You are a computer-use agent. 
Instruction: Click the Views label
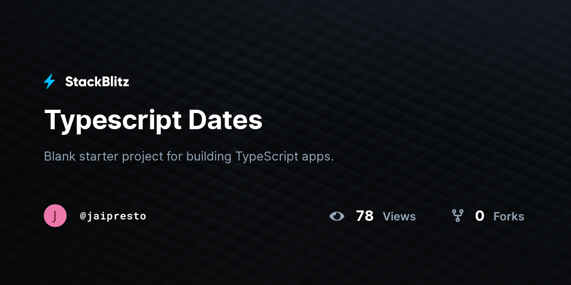tap(399, 217)
